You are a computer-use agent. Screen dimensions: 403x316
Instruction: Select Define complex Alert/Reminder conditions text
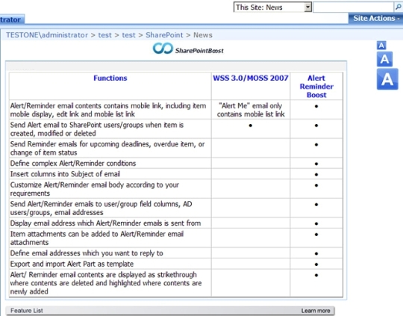(73, 164)
